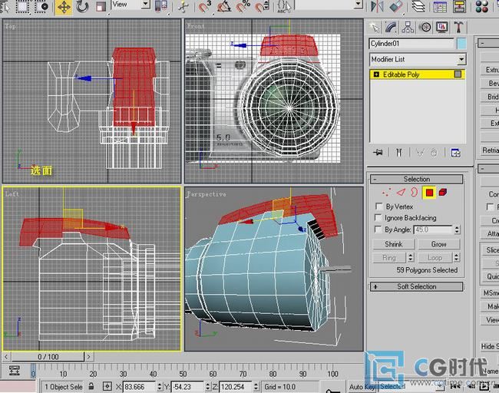Click the Select and Manipulate icon
Screen dimensions: 499x393
[x=183, y=7]
